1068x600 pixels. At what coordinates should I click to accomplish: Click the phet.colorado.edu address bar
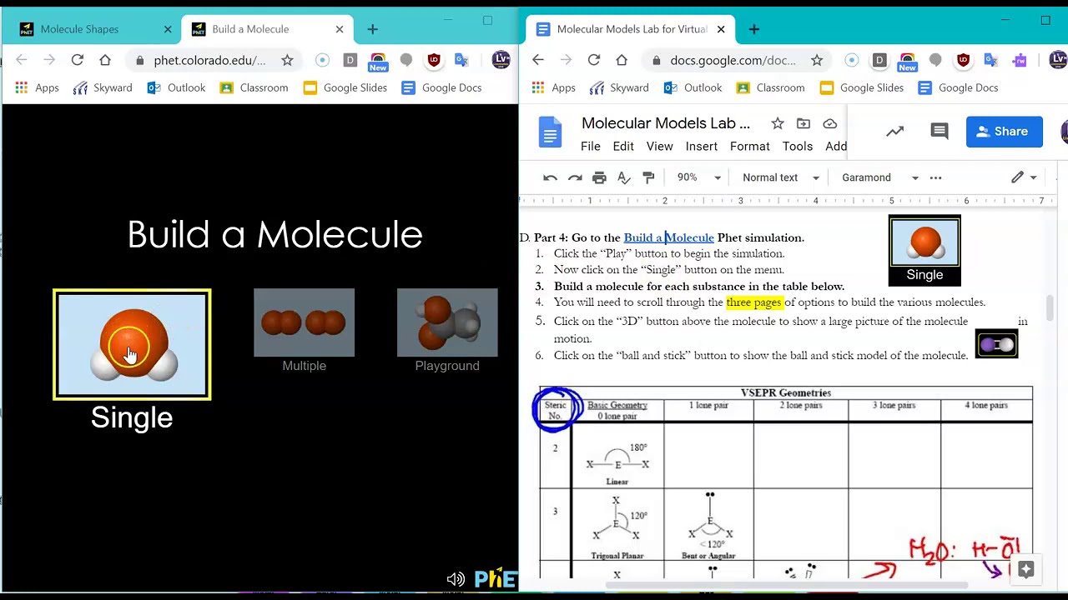(209, 60)
